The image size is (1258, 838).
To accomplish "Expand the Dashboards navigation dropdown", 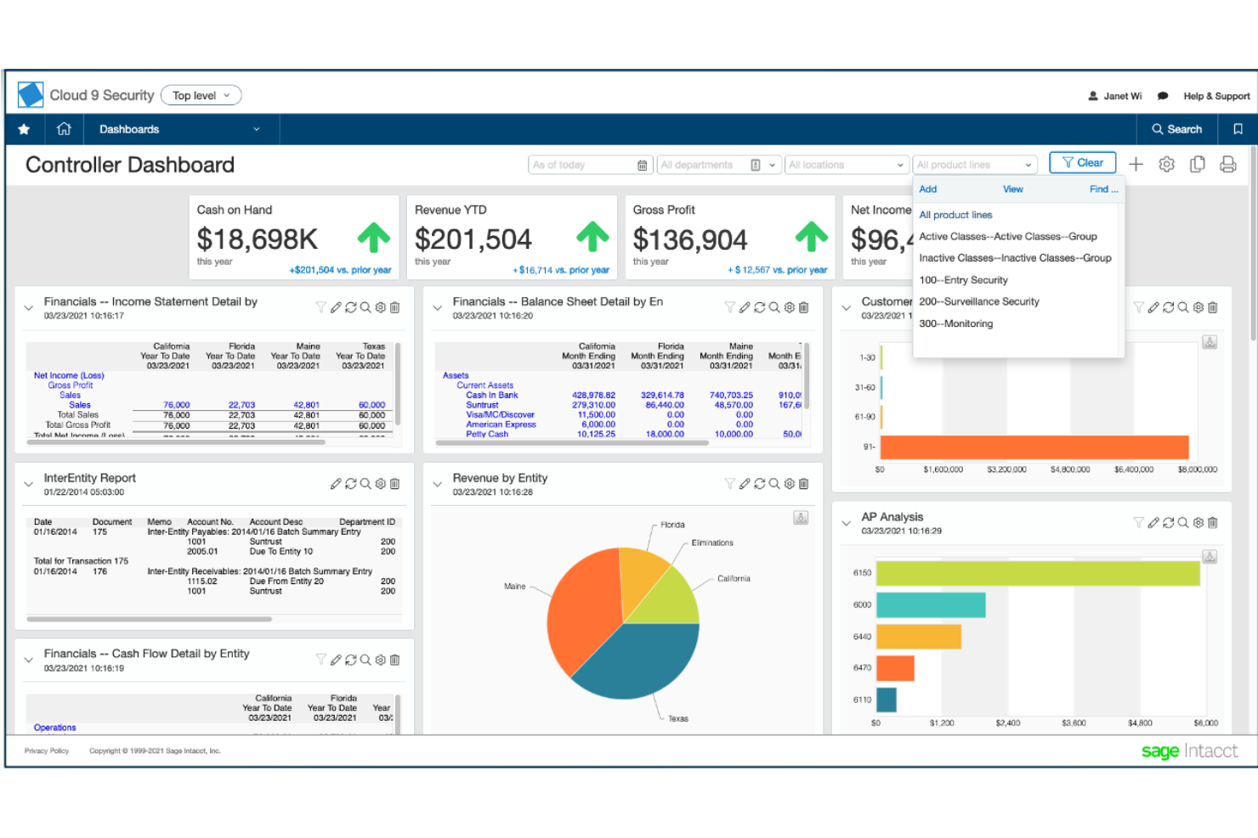I will pos(257,128).
